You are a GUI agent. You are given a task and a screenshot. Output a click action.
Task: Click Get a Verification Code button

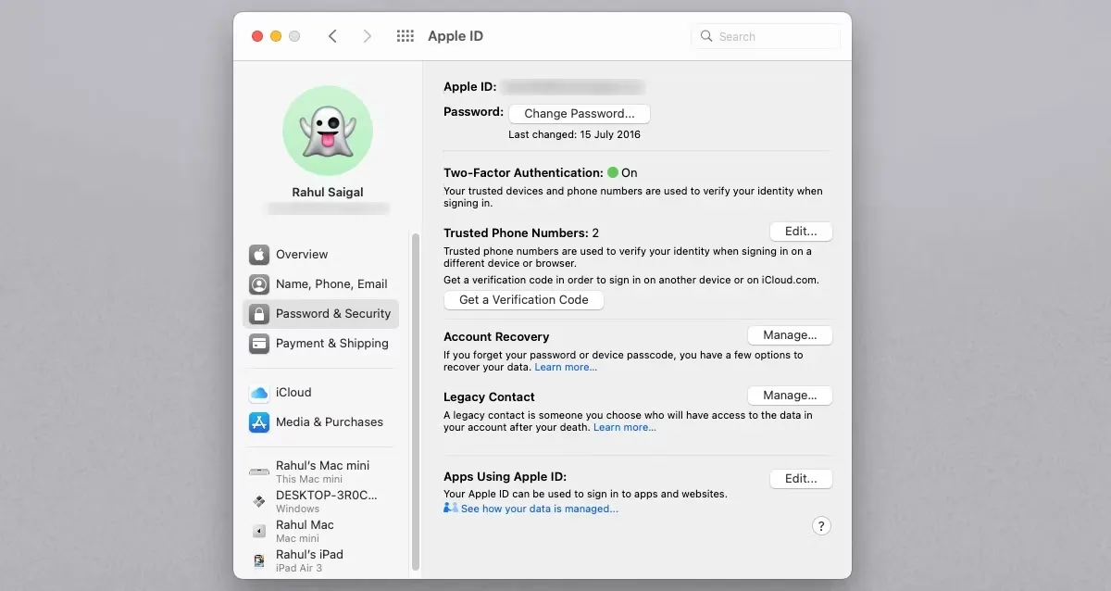pos(523,300)
